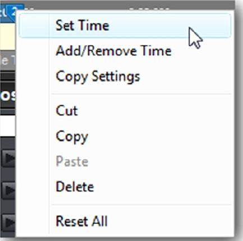This screenshot has width=243, height=241.
Task: Click the white field on the left edge
Action: coord(7,126)
